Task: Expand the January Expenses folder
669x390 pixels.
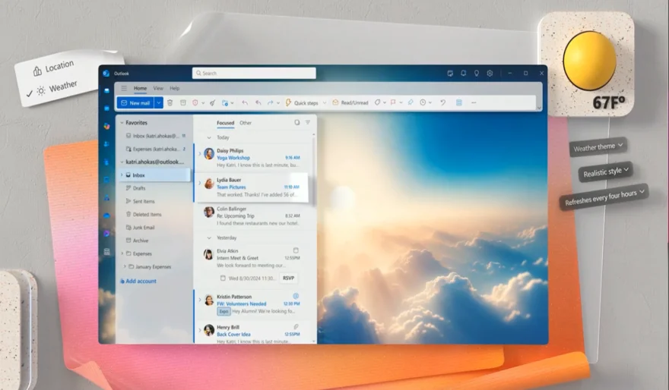Action: tap(125, 267)
